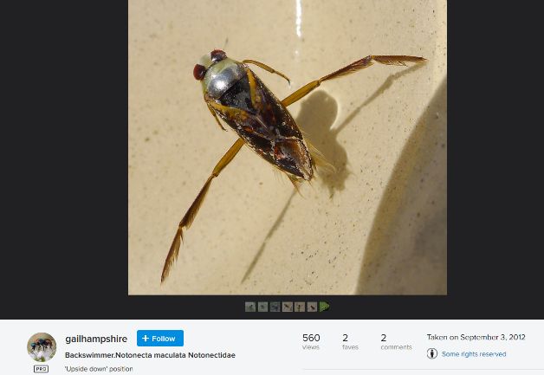Click the 2 faves count
Screen dimensions: 544x375
(350, 342)
